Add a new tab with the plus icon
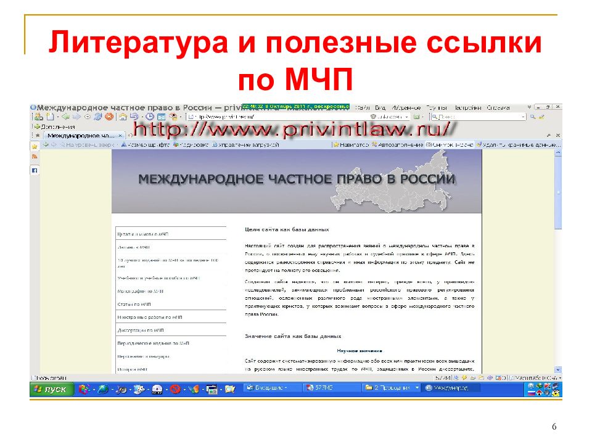The width and height of the screenshot is (592, 444). pyautogui.click(x=130, y=135)
